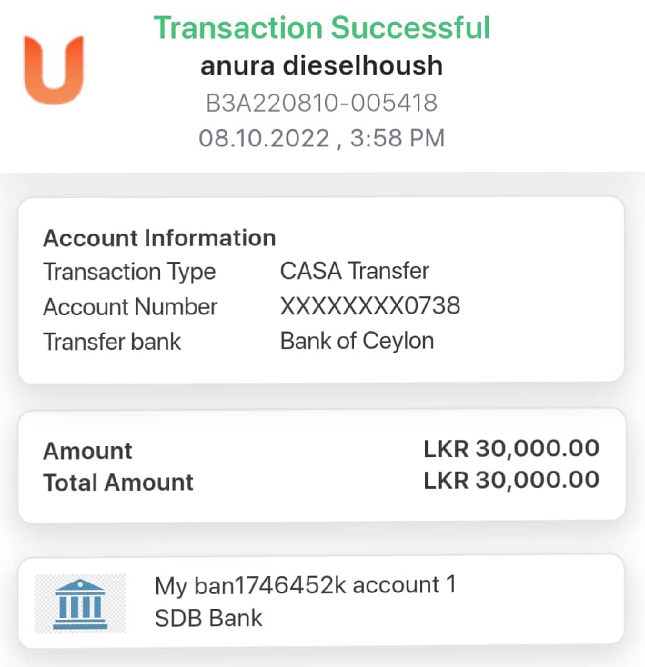Tap the Amount label
This screenshot has height=667, width=645.
(x=88, y=451)
